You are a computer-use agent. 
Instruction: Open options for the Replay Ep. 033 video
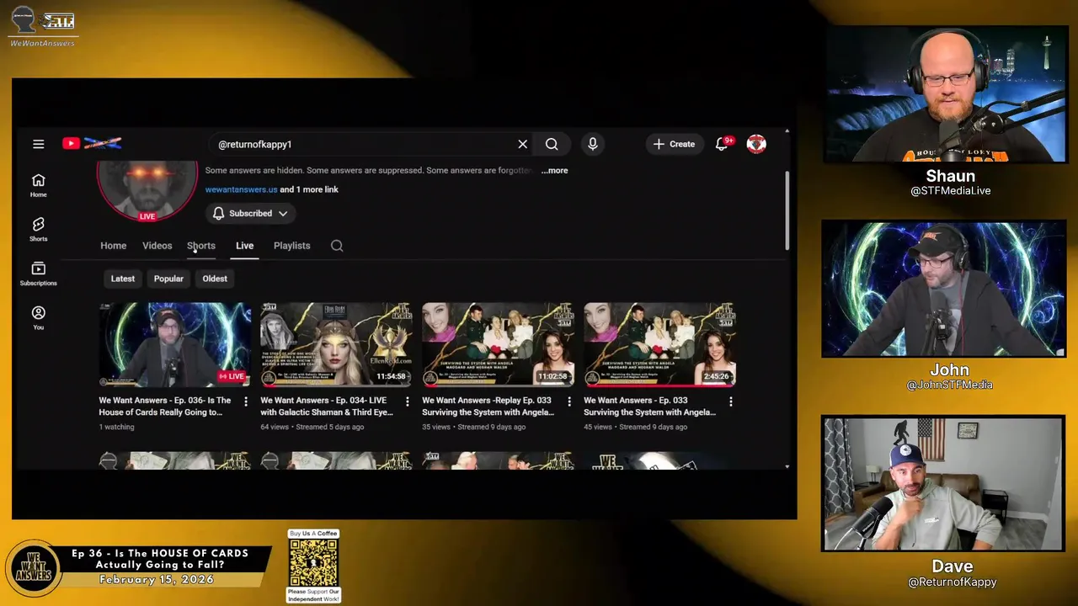pyautogui.click(x=569, y=401)
